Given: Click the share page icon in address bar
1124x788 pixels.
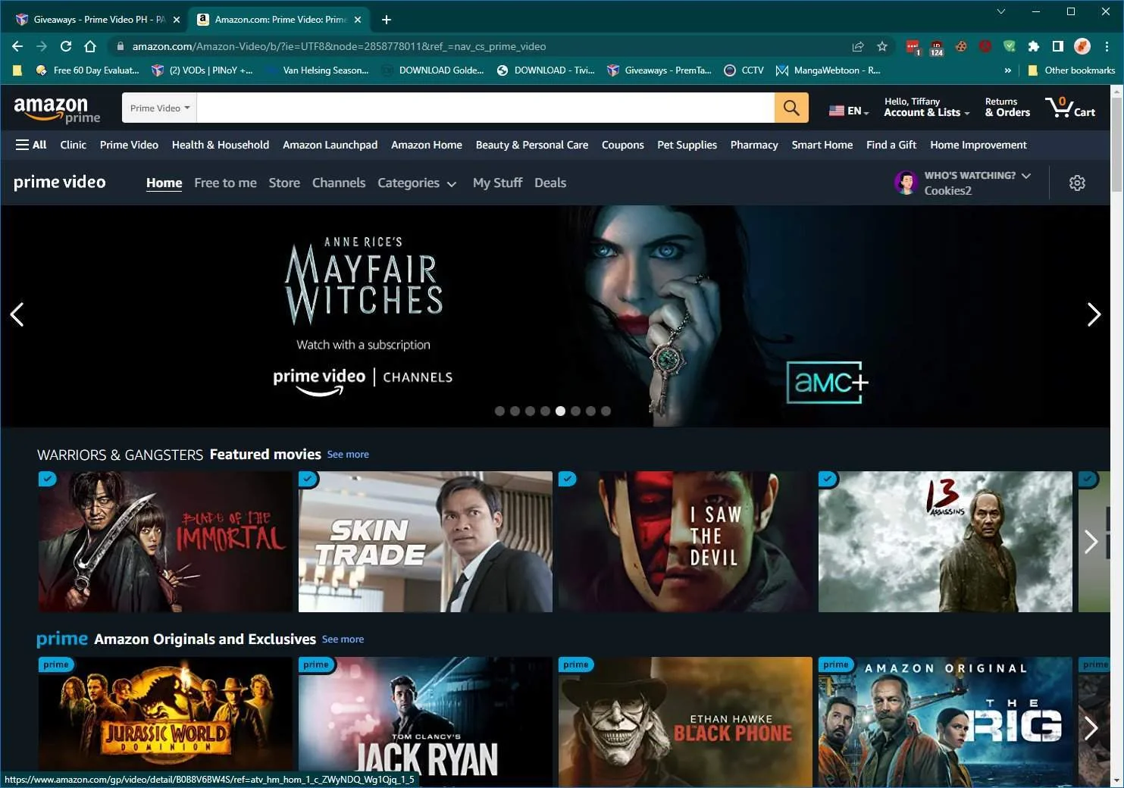Looking at the screenshot, I should pyautogui.click(x=858, y=46).
